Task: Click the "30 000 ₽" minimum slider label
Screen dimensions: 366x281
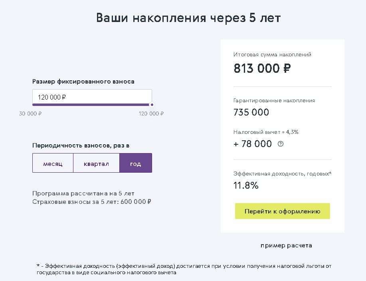Action: click(30, 114)
